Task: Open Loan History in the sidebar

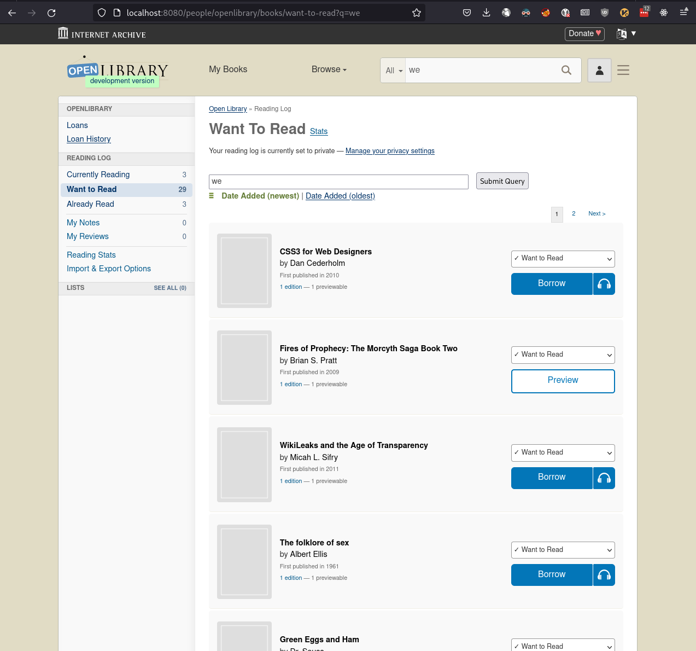Action: pyautogui.click(x=89, y=139)
